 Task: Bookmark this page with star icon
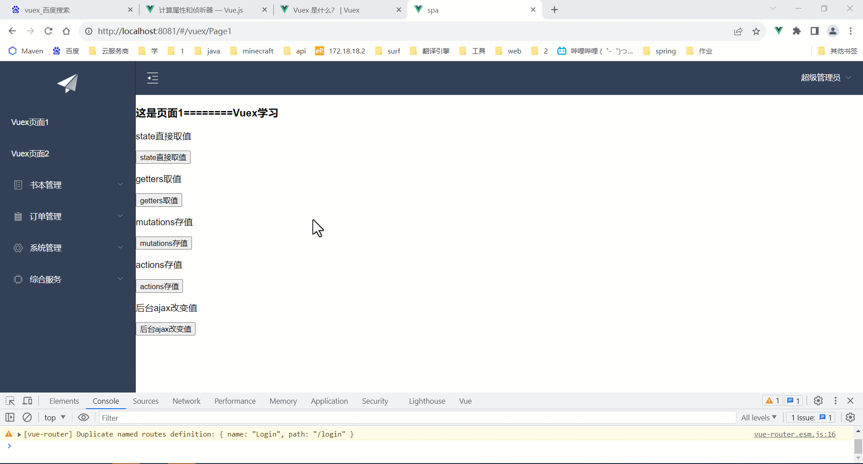click(756, 31)
